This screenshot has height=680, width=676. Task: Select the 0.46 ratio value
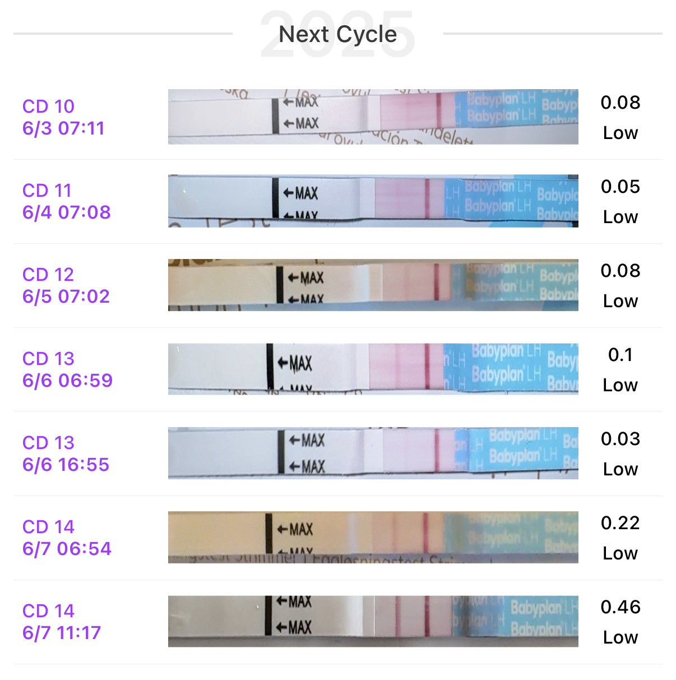620,607
